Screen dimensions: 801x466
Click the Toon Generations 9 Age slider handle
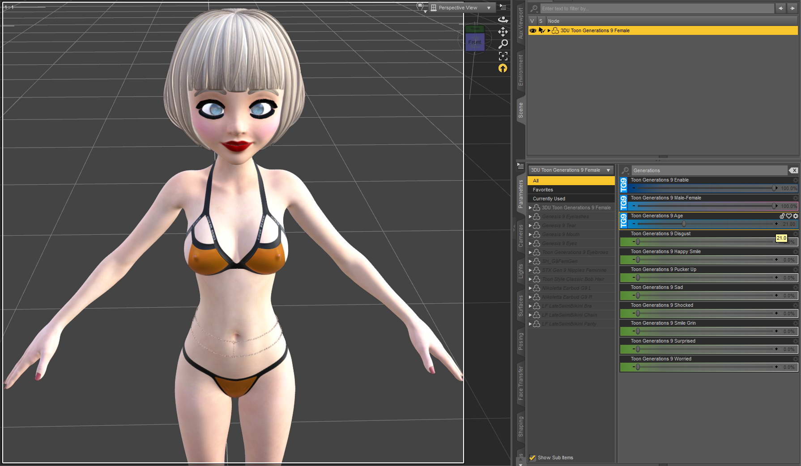[x=684, y=224]
